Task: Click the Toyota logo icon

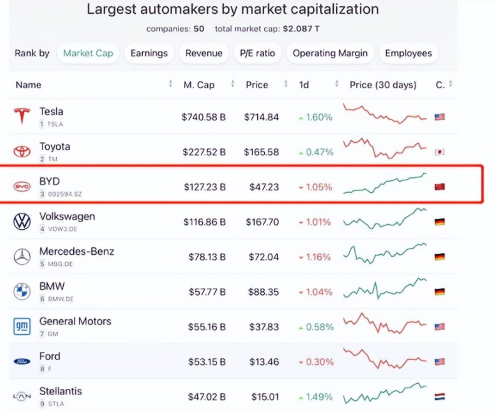Action: click(22, 152)
